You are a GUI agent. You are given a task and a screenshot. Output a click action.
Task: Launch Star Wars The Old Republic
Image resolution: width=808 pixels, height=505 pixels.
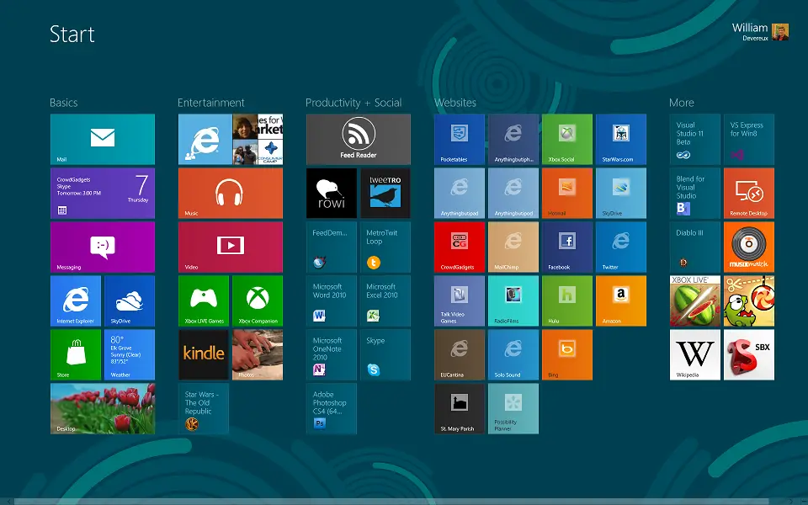point(204,409)
